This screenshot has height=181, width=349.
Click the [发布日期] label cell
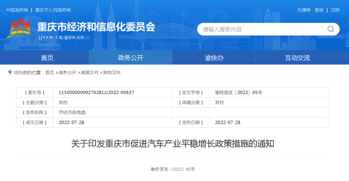tap(191, 122)
